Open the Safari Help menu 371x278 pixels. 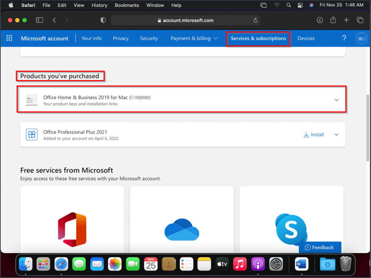click(x=176, y=5)
